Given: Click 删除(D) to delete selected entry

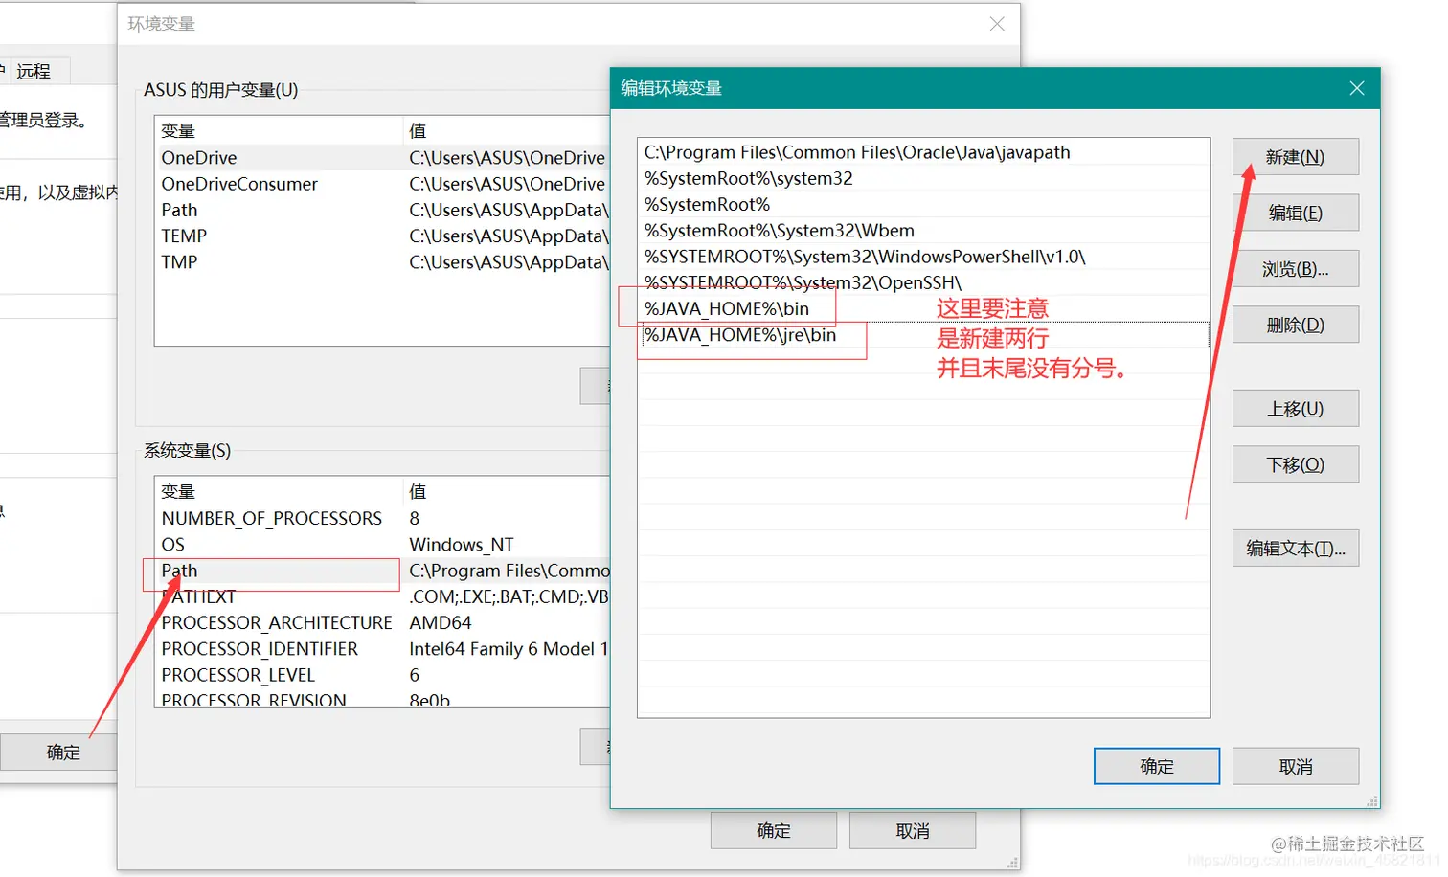Looking at the screenshot, I should (1295, 324).
